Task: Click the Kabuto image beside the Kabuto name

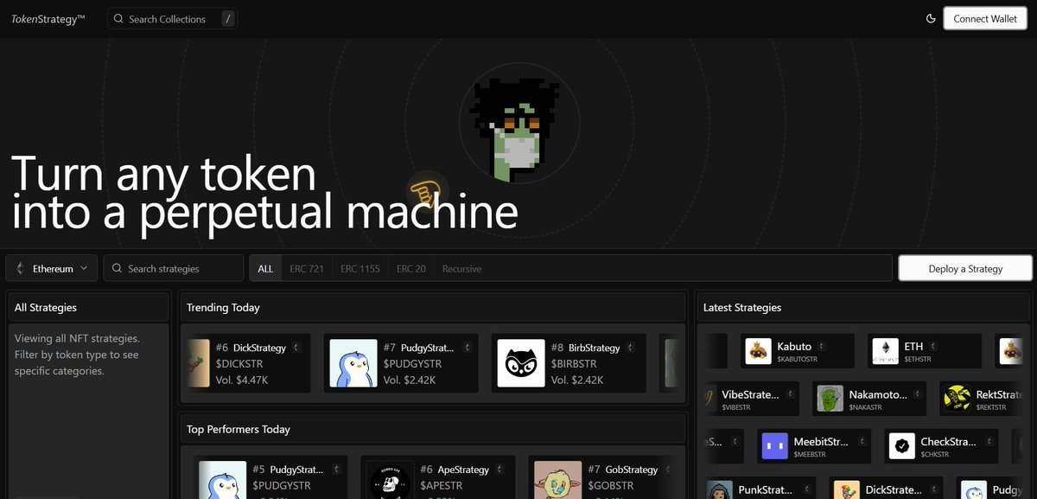Action: pos(758,350)
